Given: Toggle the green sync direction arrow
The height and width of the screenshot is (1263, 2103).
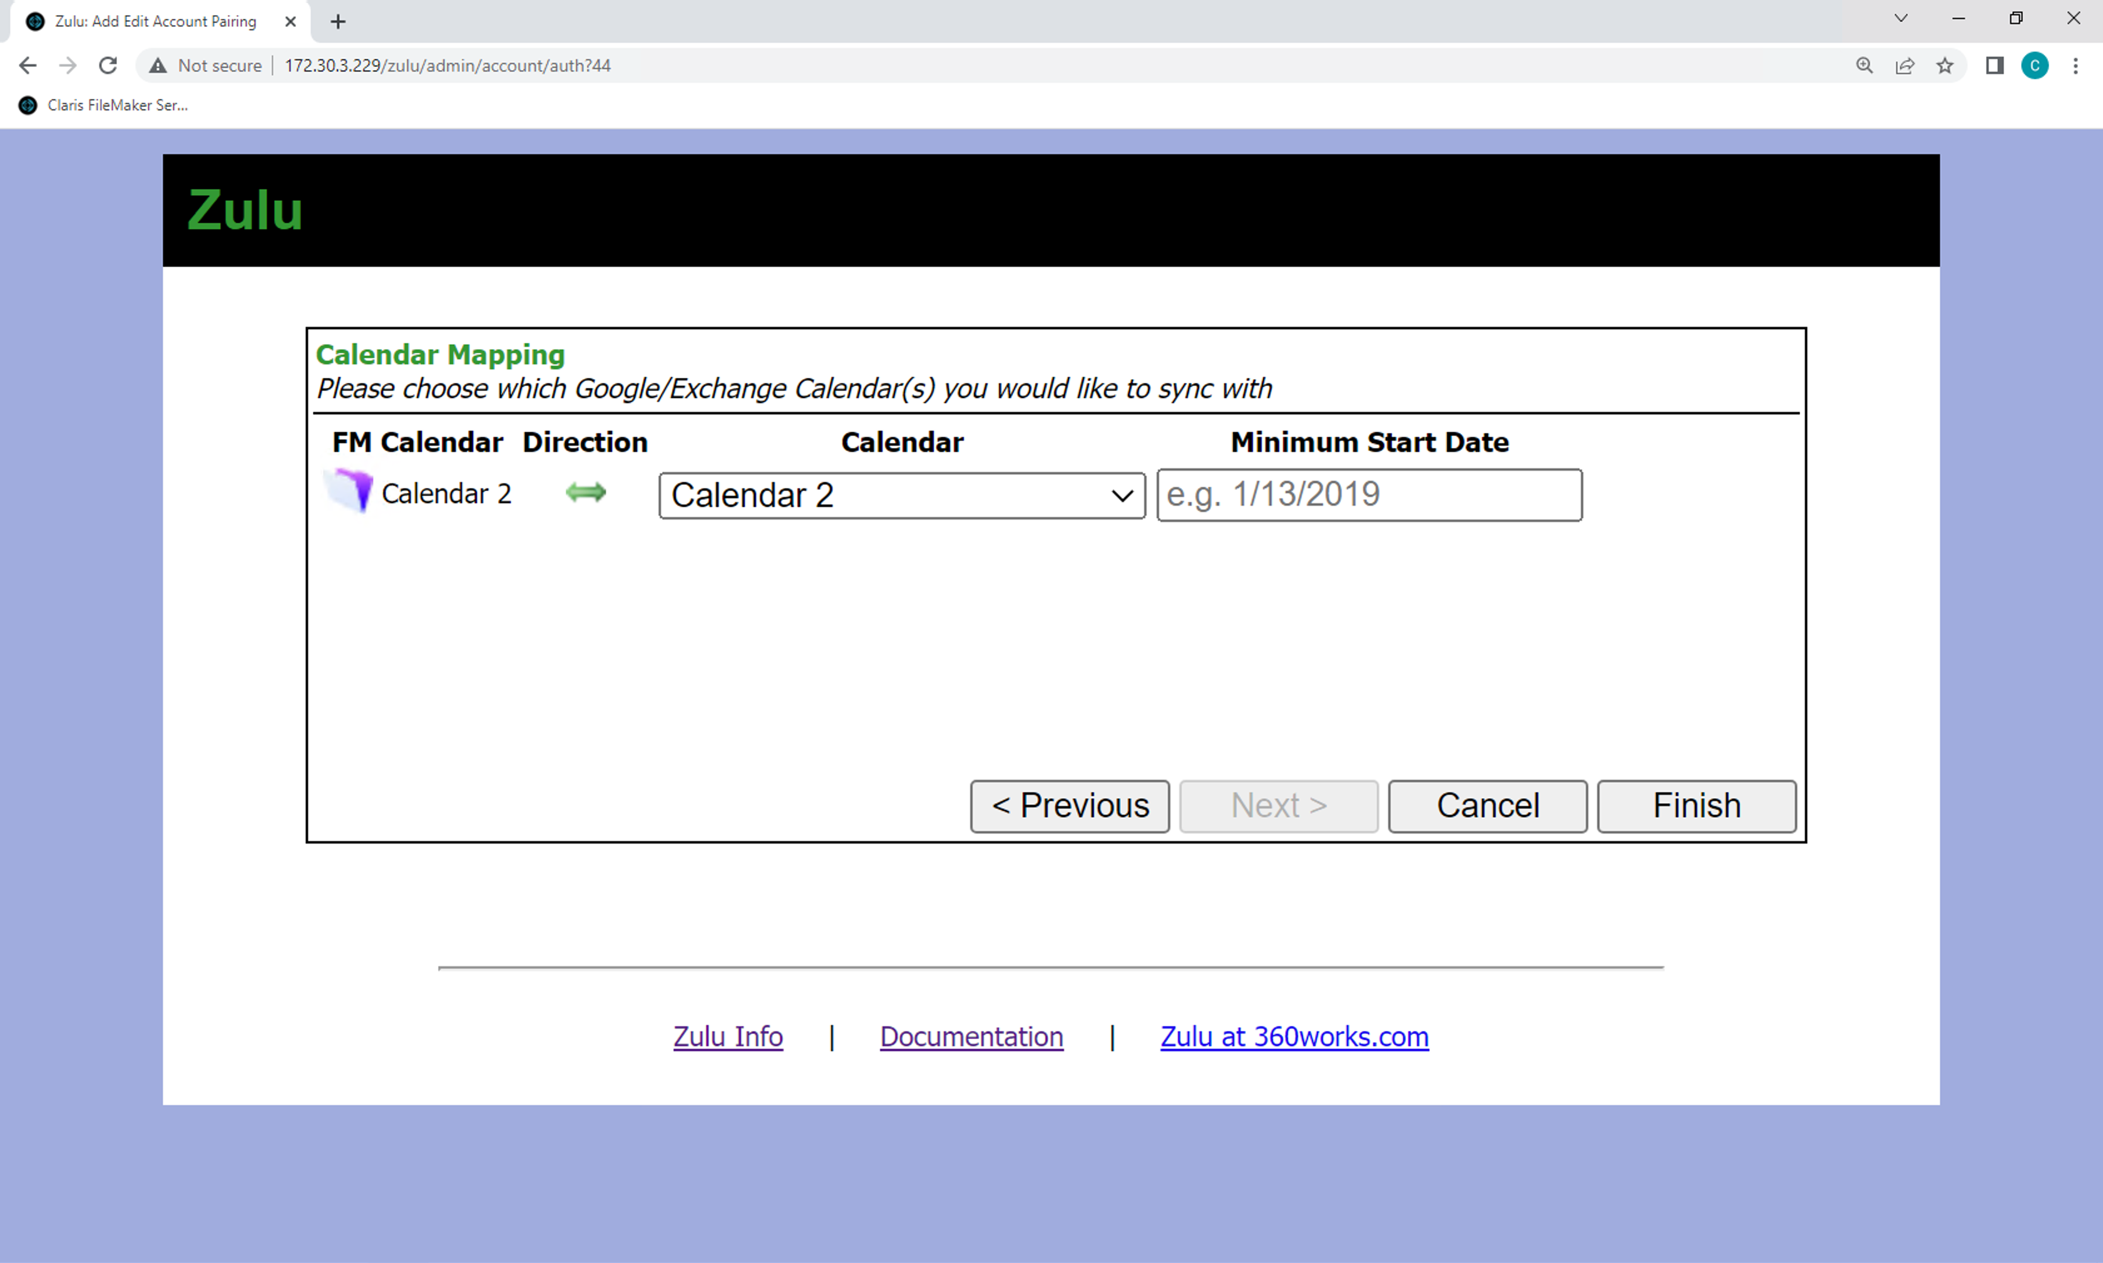Looking at the screenshot, I should pos(586,492).
